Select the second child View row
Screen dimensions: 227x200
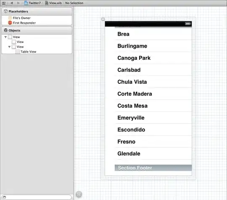(x=37, y=47)
